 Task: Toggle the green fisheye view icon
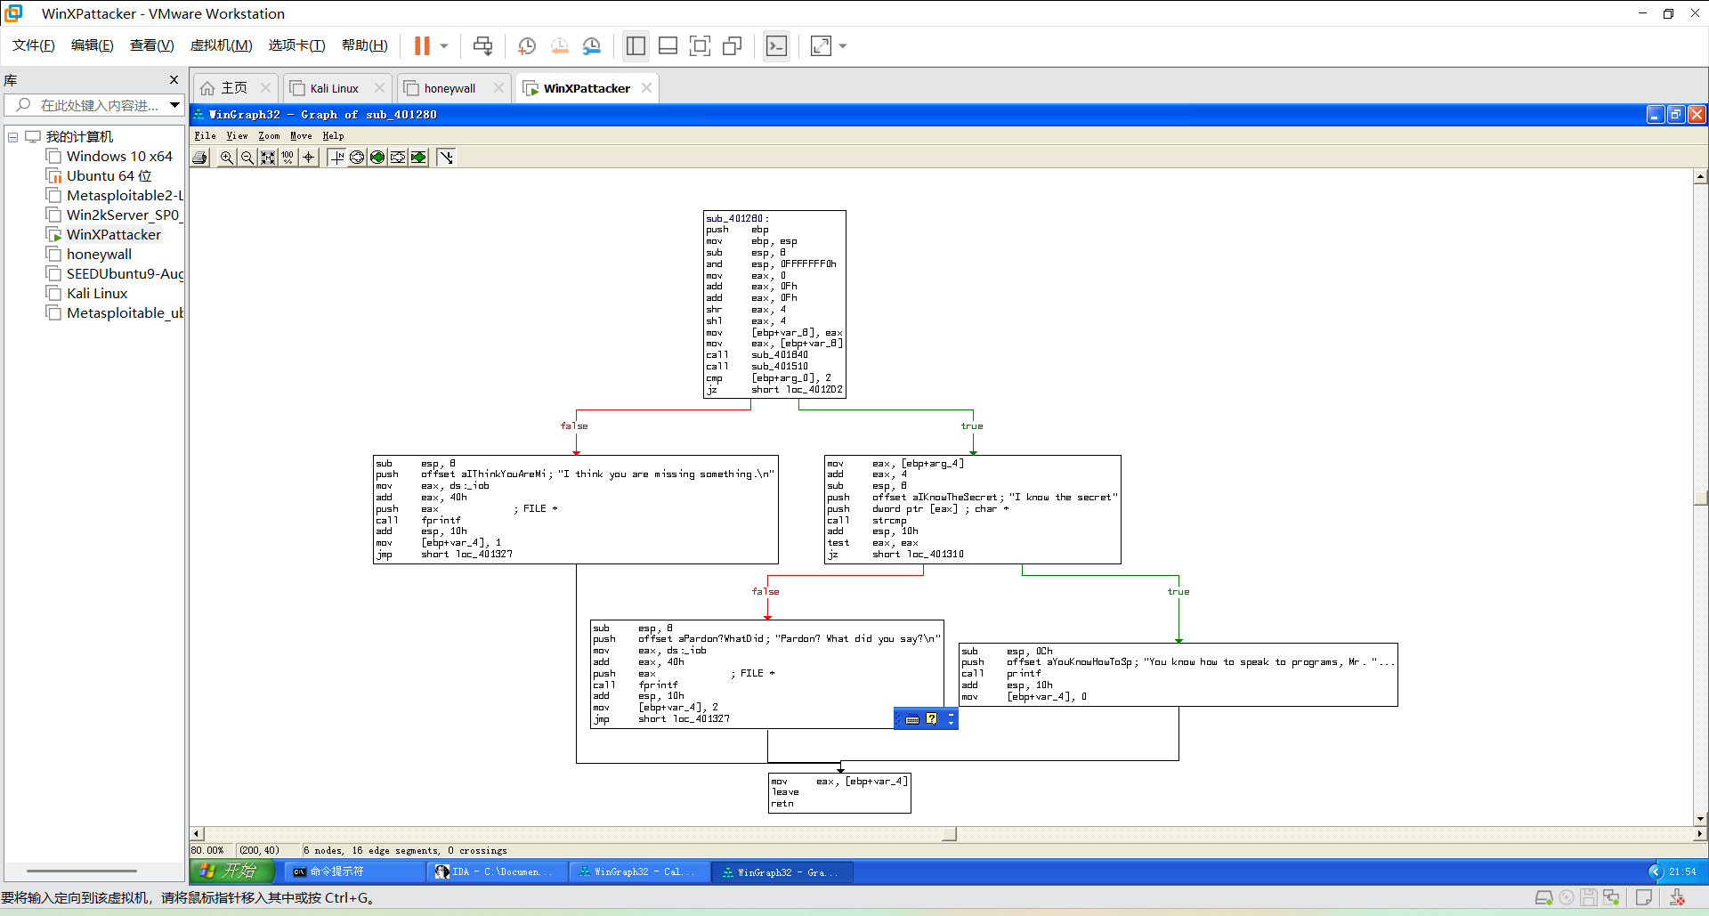(377, 158)
